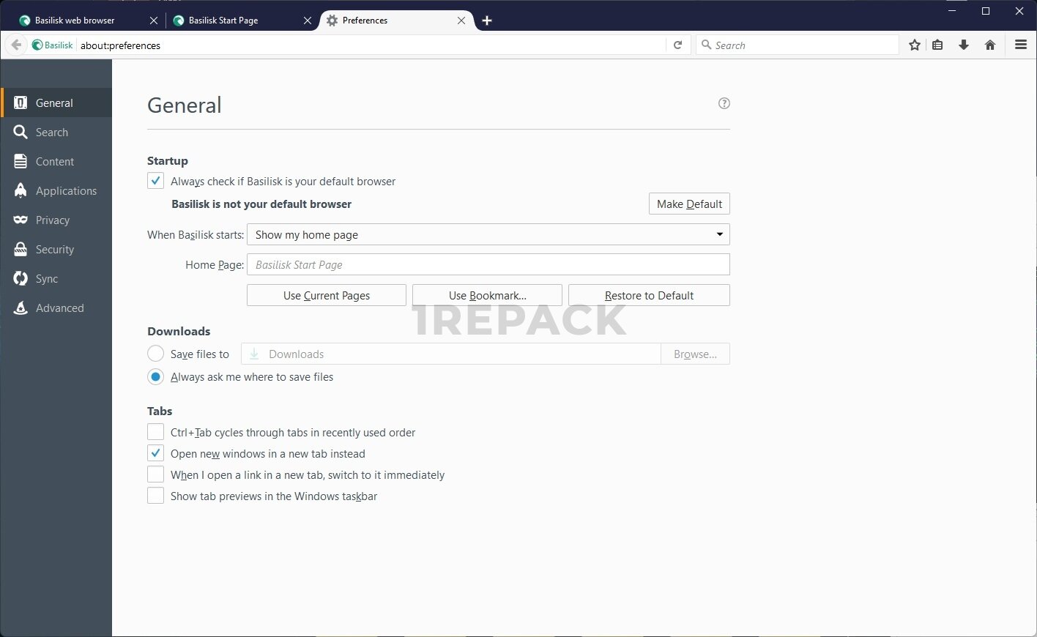Click the Security lock sidebar icon
This screenshot has width=1037, height=637.
tap(21, 250)
